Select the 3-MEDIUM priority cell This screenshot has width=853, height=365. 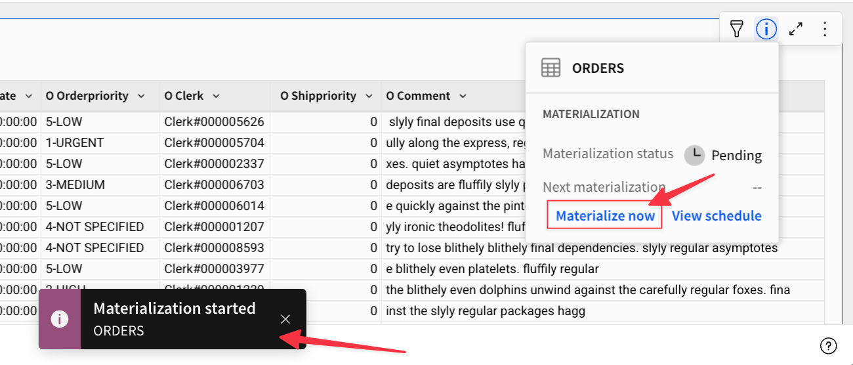pyautogui.click(x=100, y=185)
